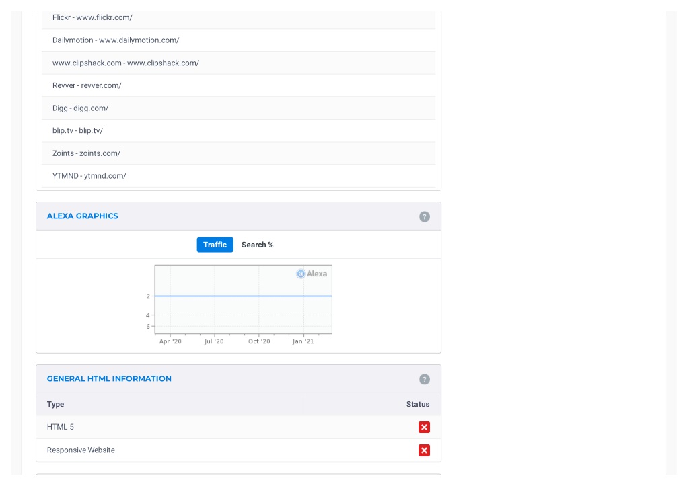Click the Apr '20 axis label
689x486 pixels.
tap(170, 341)
